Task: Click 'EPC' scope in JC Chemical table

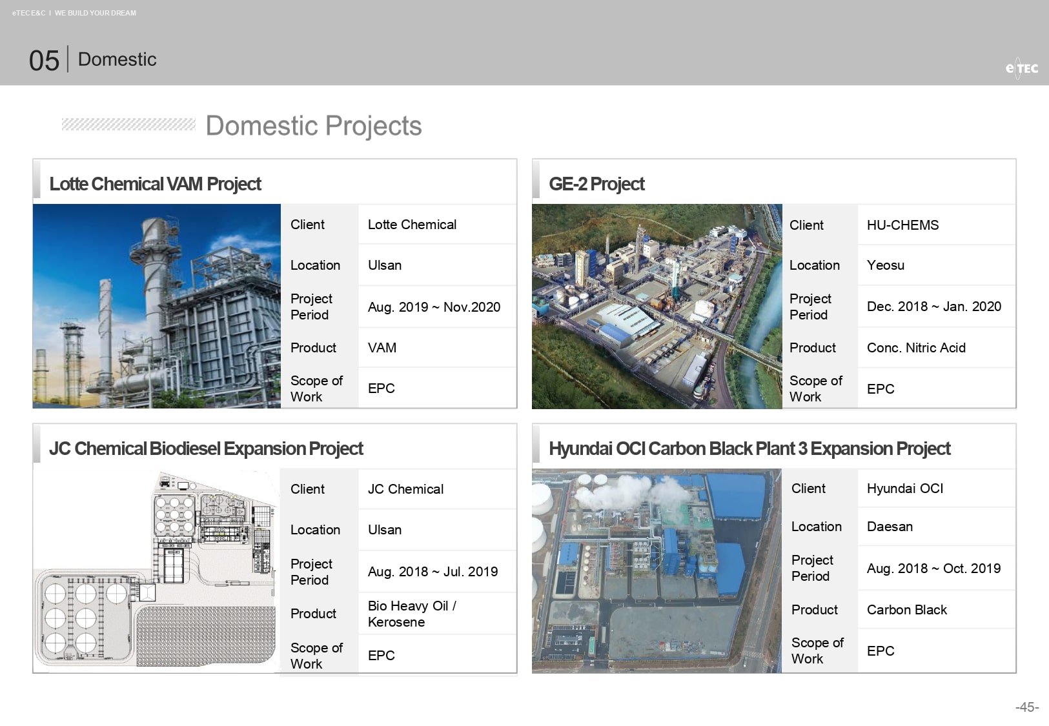Action: pos(382,656)
